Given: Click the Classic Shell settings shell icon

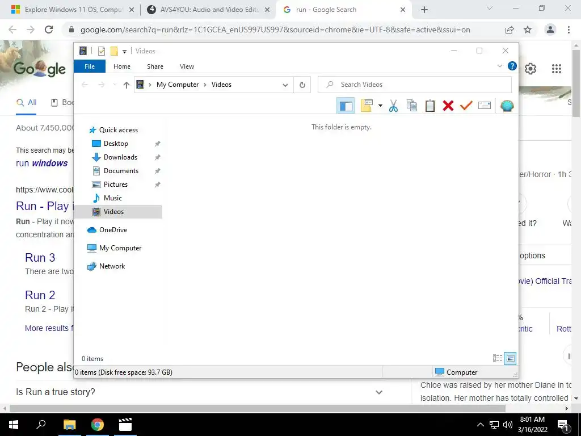Looking at the screenshot, I should click(x=507, y=106).
